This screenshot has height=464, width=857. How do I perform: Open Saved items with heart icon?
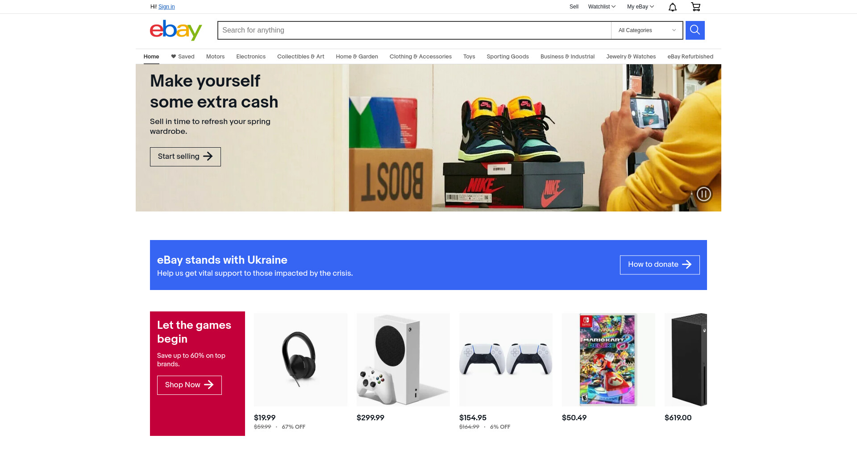point(183,57)
